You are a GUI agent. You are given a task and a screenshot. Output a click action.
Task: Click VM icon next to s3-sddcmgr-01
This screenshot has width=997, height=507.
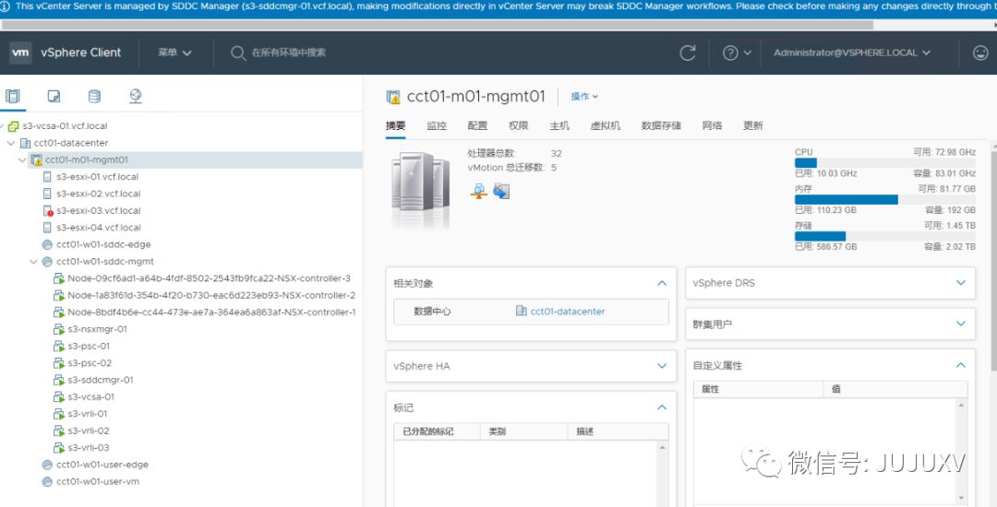[58, 380]
